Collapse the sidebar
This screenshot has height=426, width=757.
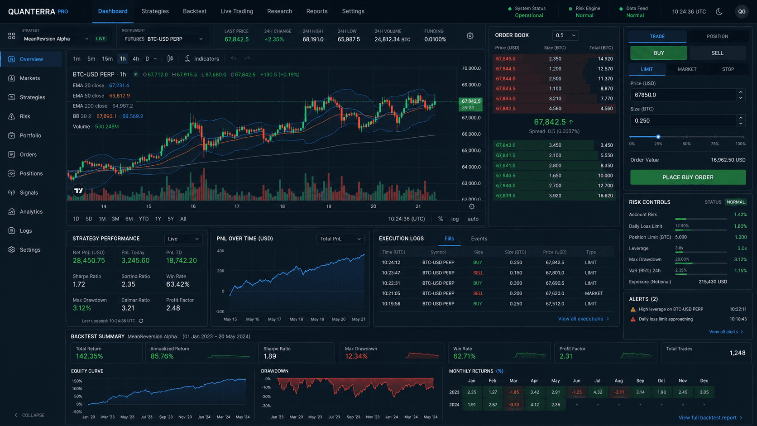click(29, 415)
